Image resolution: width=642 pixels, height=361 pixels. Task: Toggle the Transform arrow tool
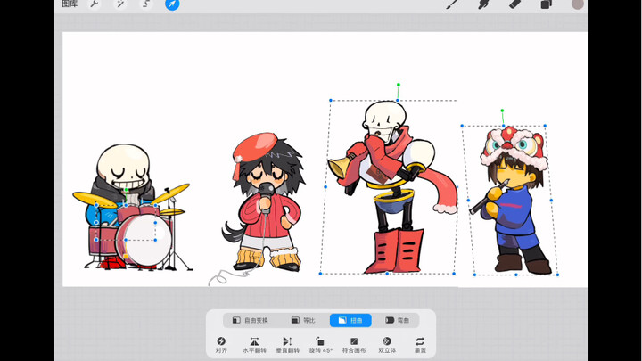coord(172,4)
